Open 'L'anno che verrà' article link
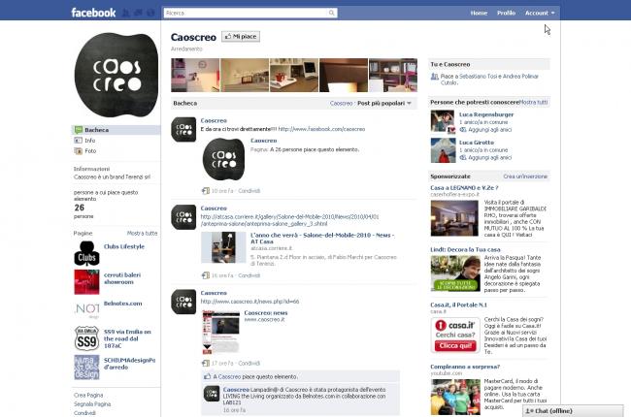The width and height of the screenshot is (631, 417). pyautogui.click(x=322, y=238)
